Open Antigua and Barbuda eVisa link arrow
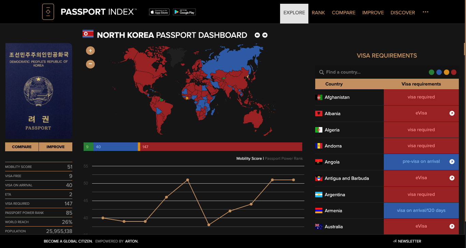The width and height of the screenshot is (466, 248). point(452,178)
